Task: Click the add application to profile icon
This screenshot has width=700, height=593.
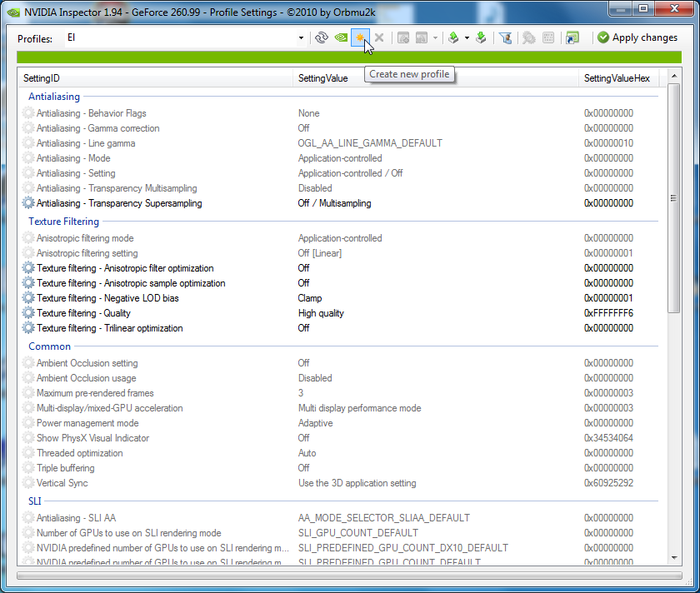Action: [403, 37]
